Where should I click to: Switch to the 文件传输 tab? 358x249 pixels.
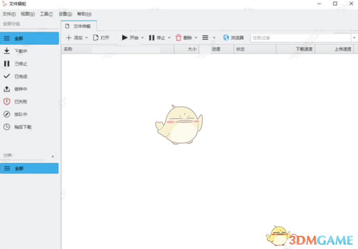point(79,26)
